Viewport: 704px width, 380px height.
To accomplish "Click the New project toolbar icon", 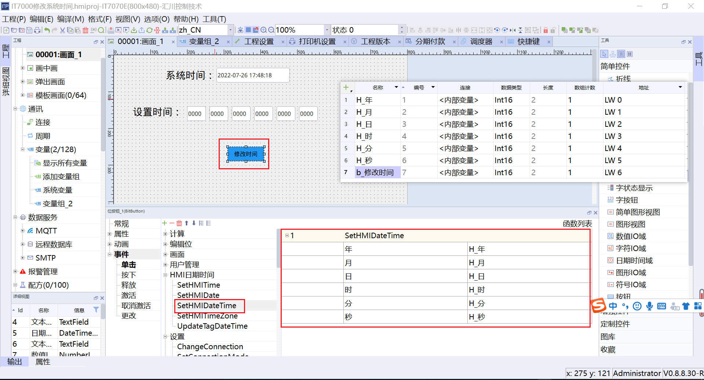I will [x=6, y=30].
